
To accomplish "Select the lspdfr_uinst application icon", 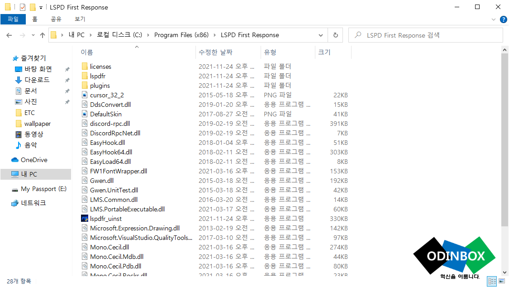I will point(85,219).
